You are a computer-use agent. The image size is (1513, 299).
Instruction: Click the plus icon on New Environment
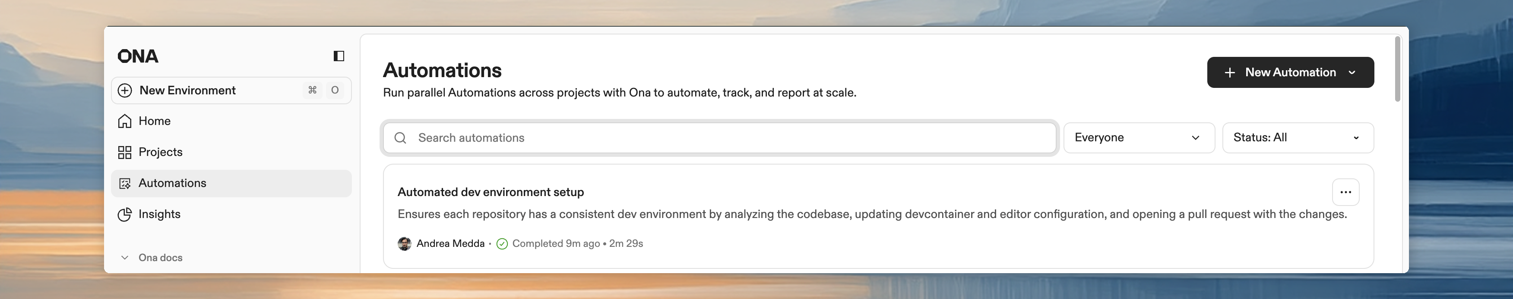click(x=124, y=90)
